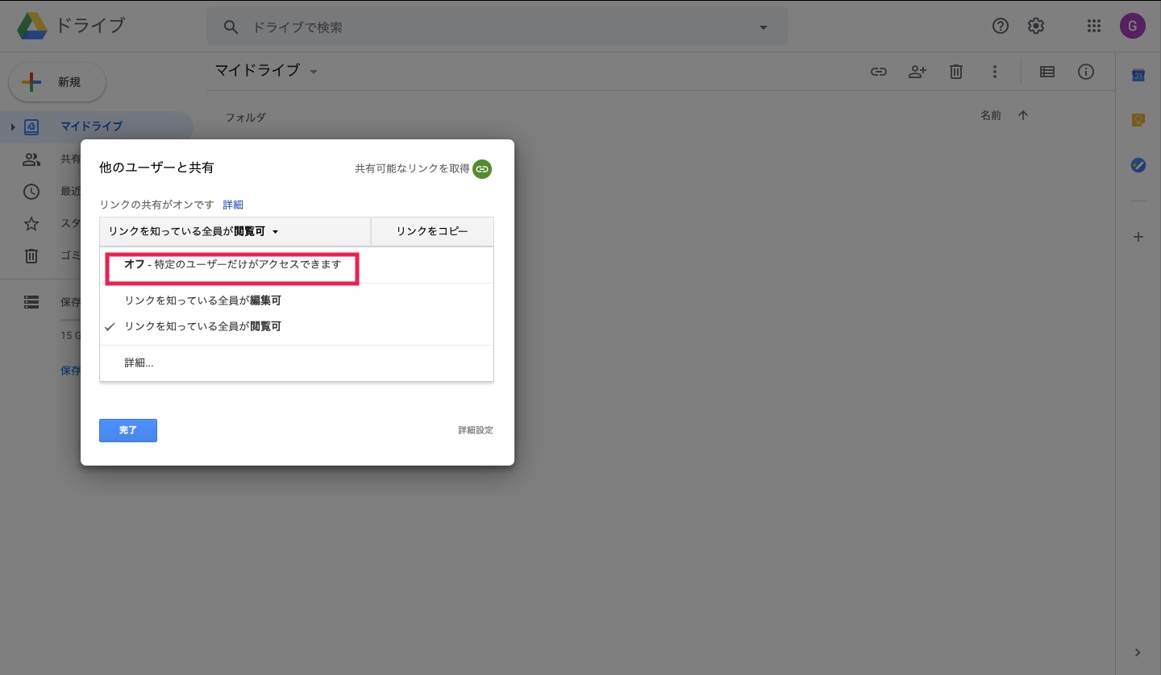
Task: Click the 共有可能なリンクを取得 text
Action: pos(412,169)
